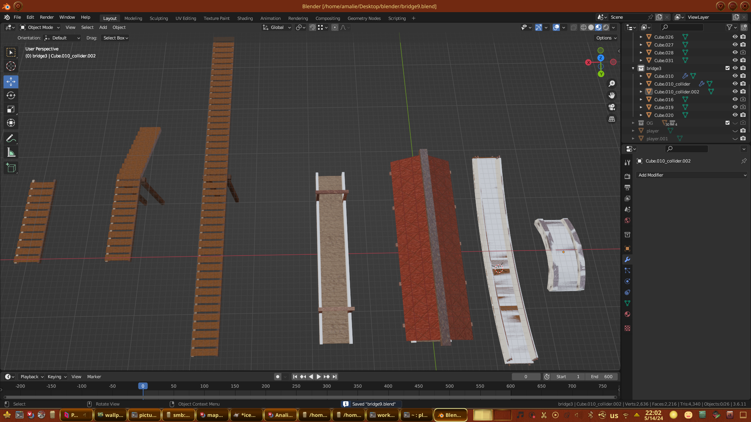Collapse the bridge3 collection tree
The image size is (751, 422).
[x=633, y=68]
